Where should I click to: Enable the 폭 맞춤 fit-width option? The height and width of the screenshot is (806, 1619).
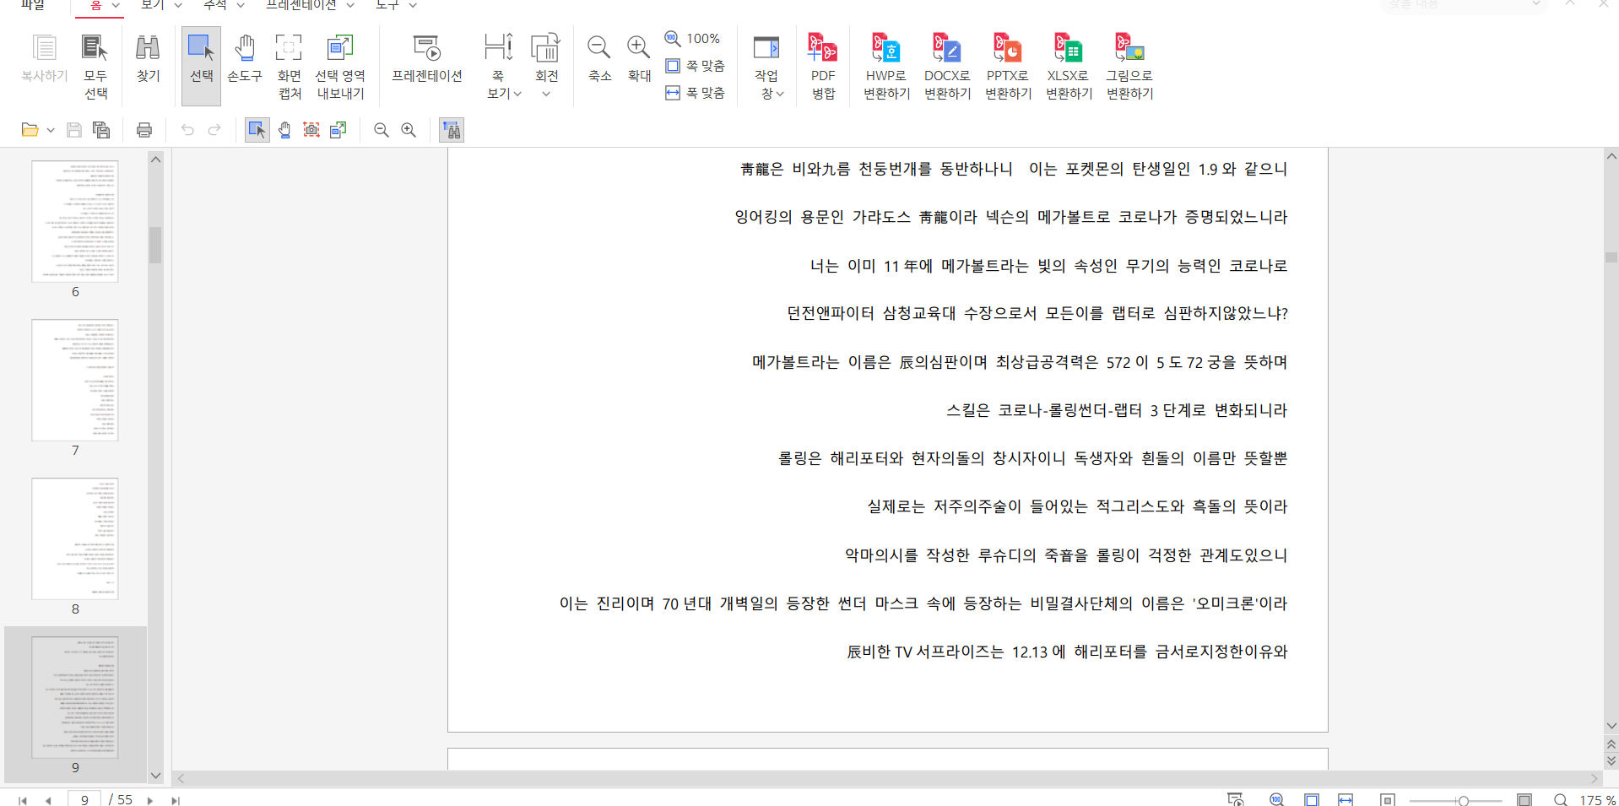tap(696, 93)
